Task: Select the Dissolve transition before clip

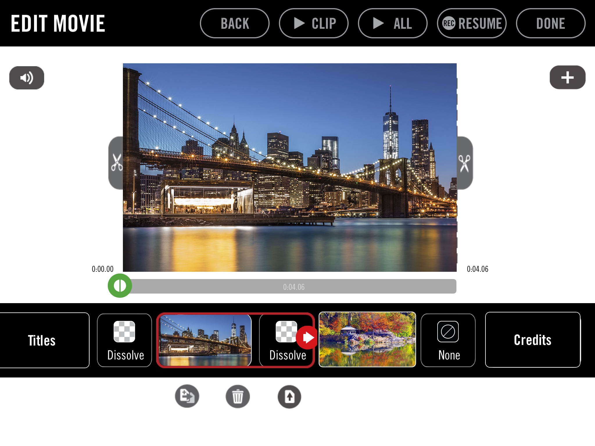Action: coord(124,340)
